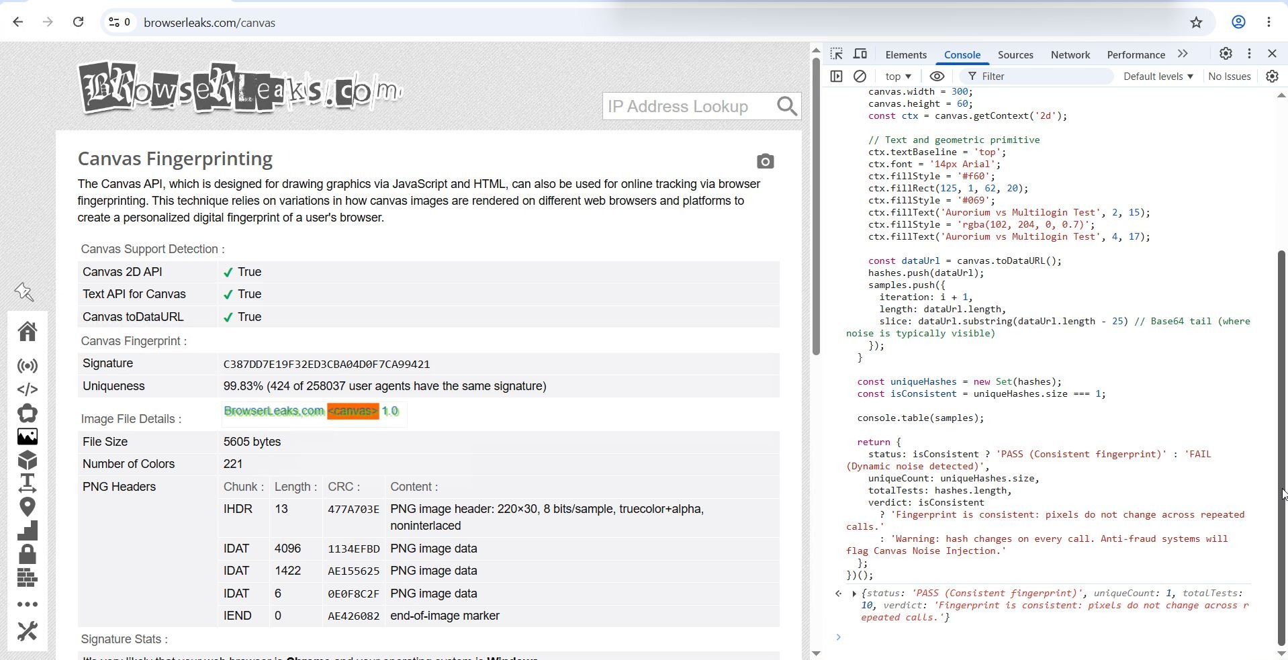
Task: Open the site information icon beside the URL
Action: [120, 22]
